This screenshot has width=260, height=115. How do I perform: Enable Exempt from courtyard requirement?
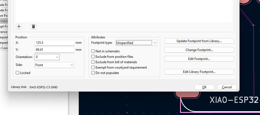[93, 67]
